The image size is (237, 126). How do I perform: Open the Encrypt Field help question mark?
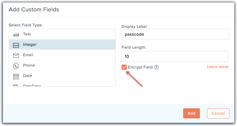pos(156,67)
